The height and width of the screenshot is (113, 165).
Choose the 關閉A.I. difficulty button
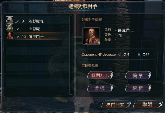100,75
